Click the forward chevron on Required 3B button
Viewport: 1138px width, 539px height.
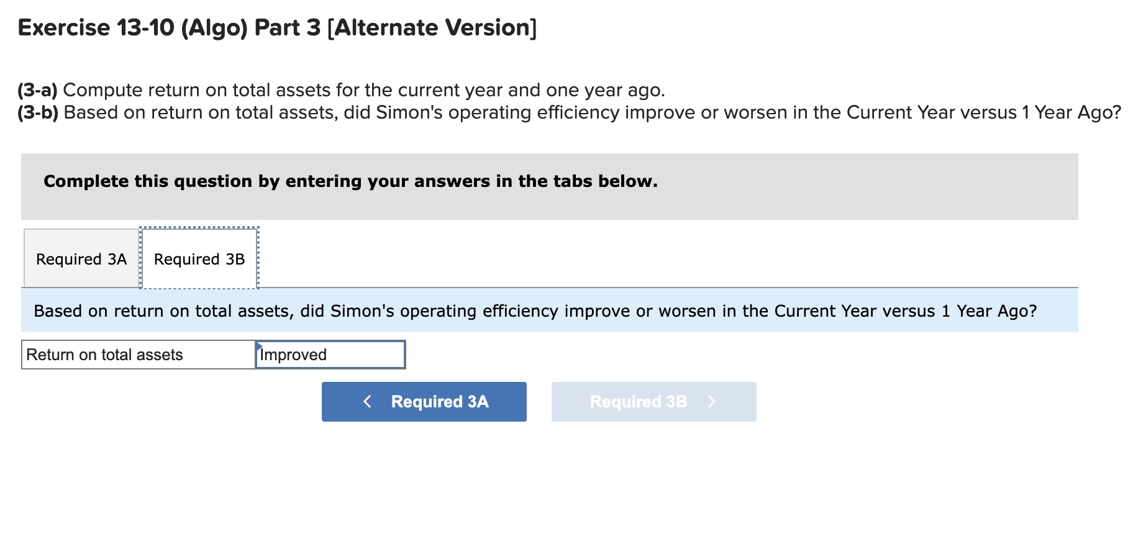click(712, 402)
